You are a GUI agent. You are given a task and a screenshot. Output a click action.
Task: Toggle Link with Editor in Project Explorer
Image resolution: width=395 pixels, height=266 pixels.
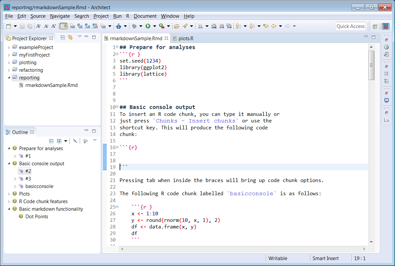(x=70, y=38)
